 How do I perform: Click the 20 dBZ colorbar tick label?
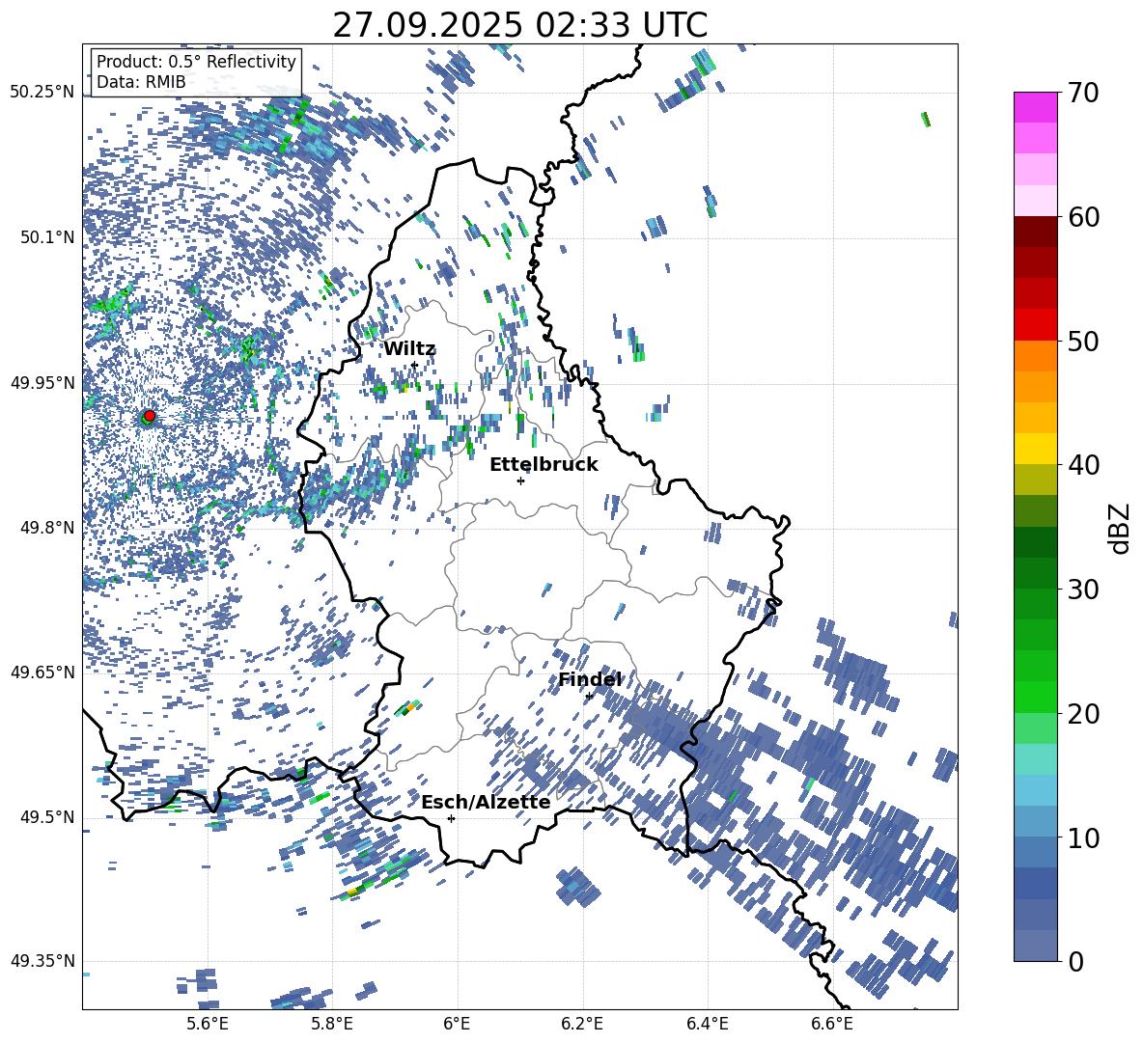(1084, 713)
